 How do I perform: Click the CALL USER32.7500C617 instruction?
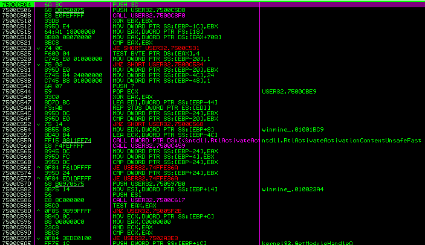[x=149, y=200]
